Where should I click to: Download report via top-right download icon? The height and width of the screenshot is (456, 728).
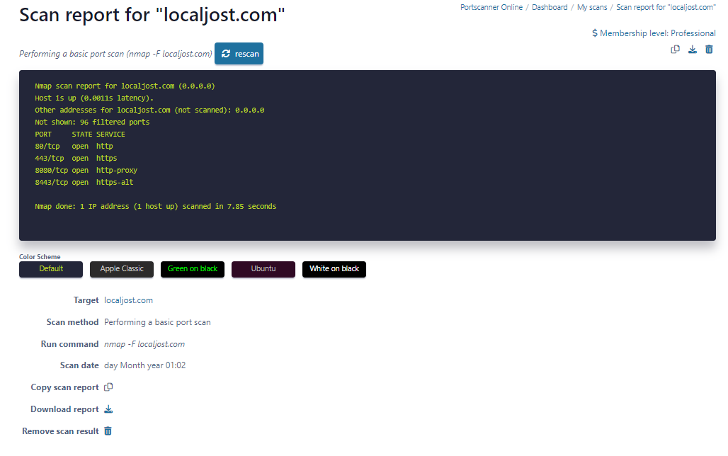point(692,50)
